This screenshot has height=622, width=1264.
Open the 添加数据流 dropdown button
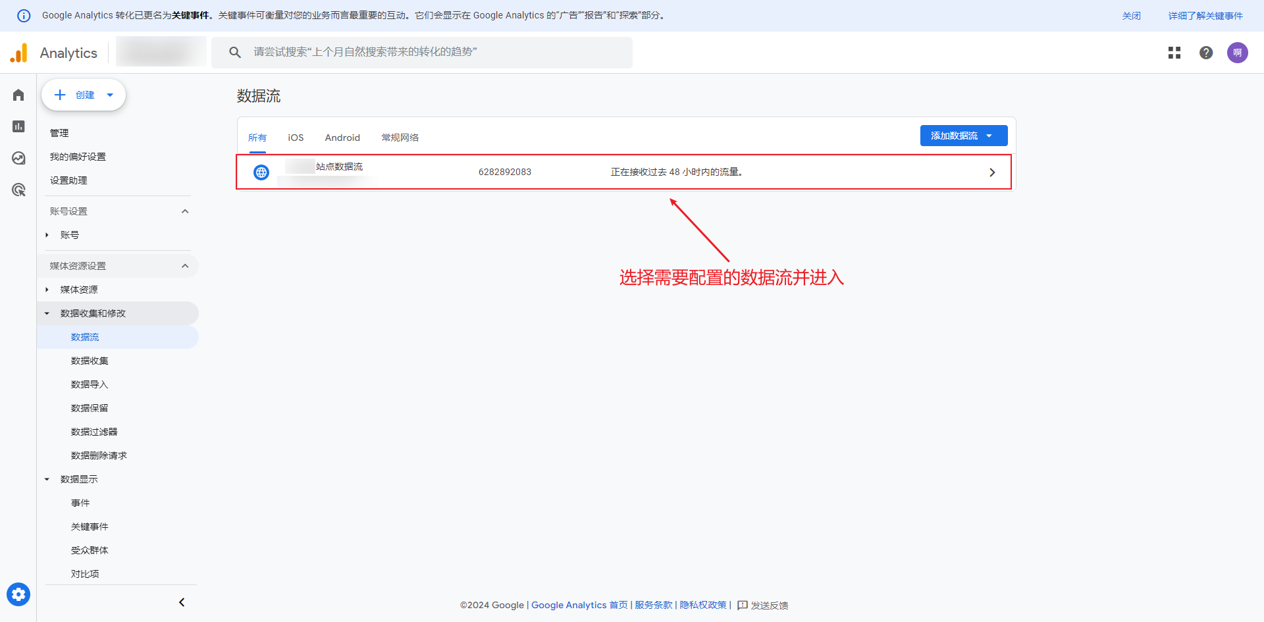[963, 136]
